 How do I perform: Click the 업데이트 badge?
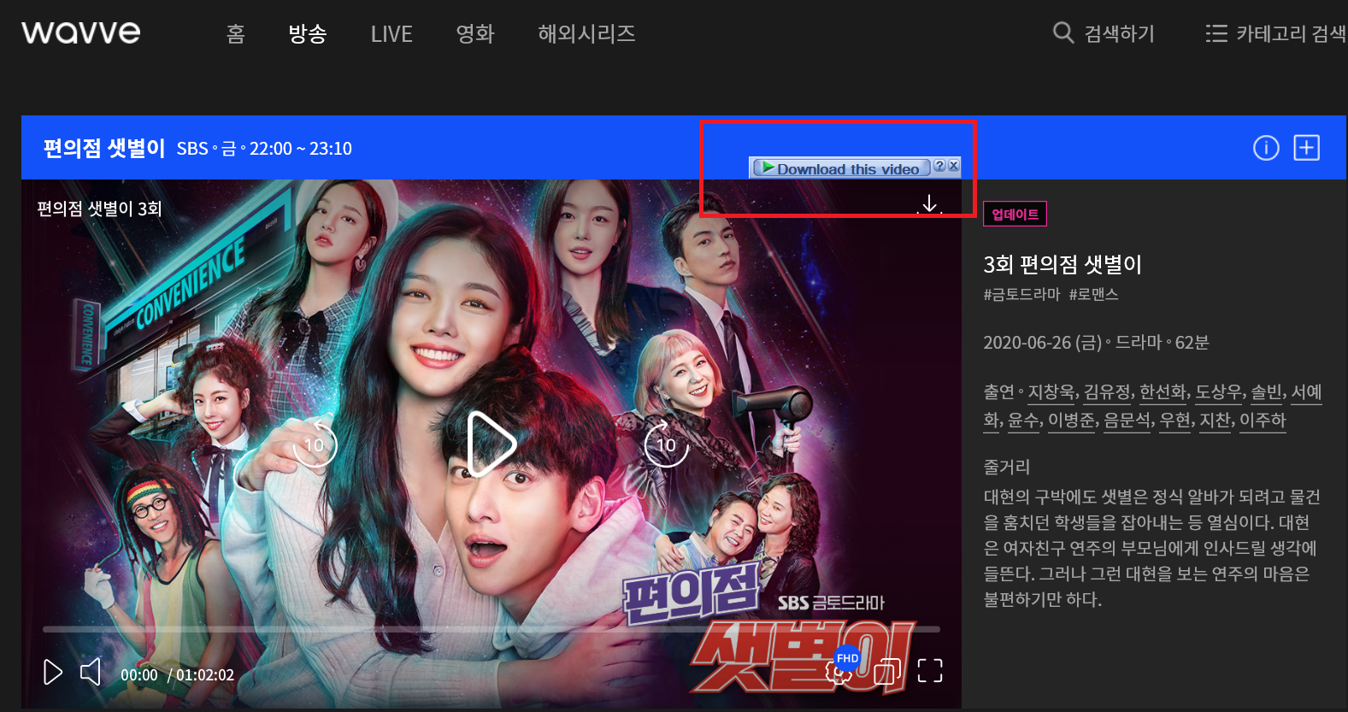pos(1015,215)
